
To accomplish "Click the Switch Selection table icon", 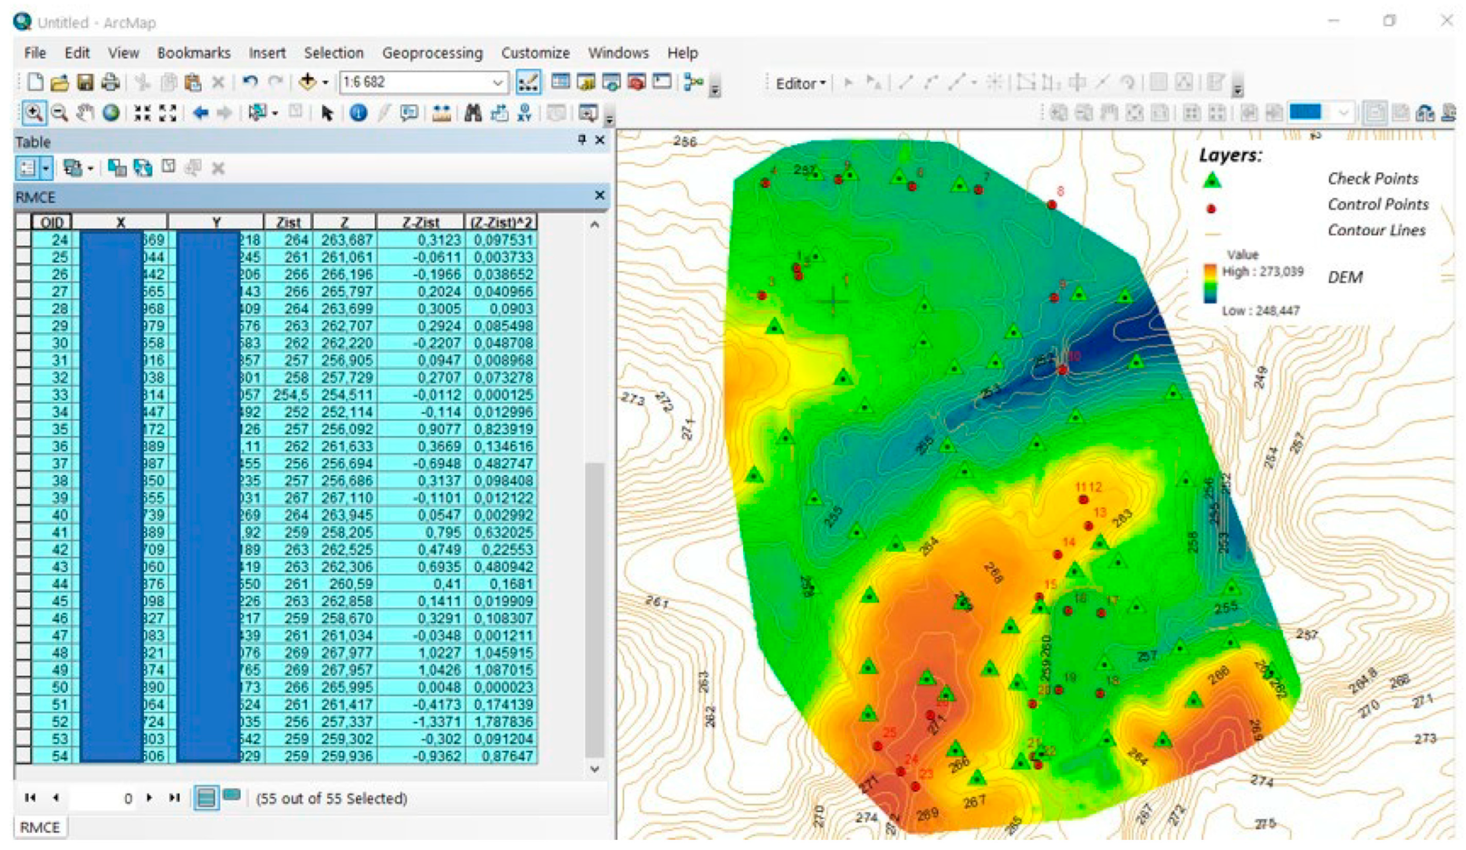I will click(143, 168).
